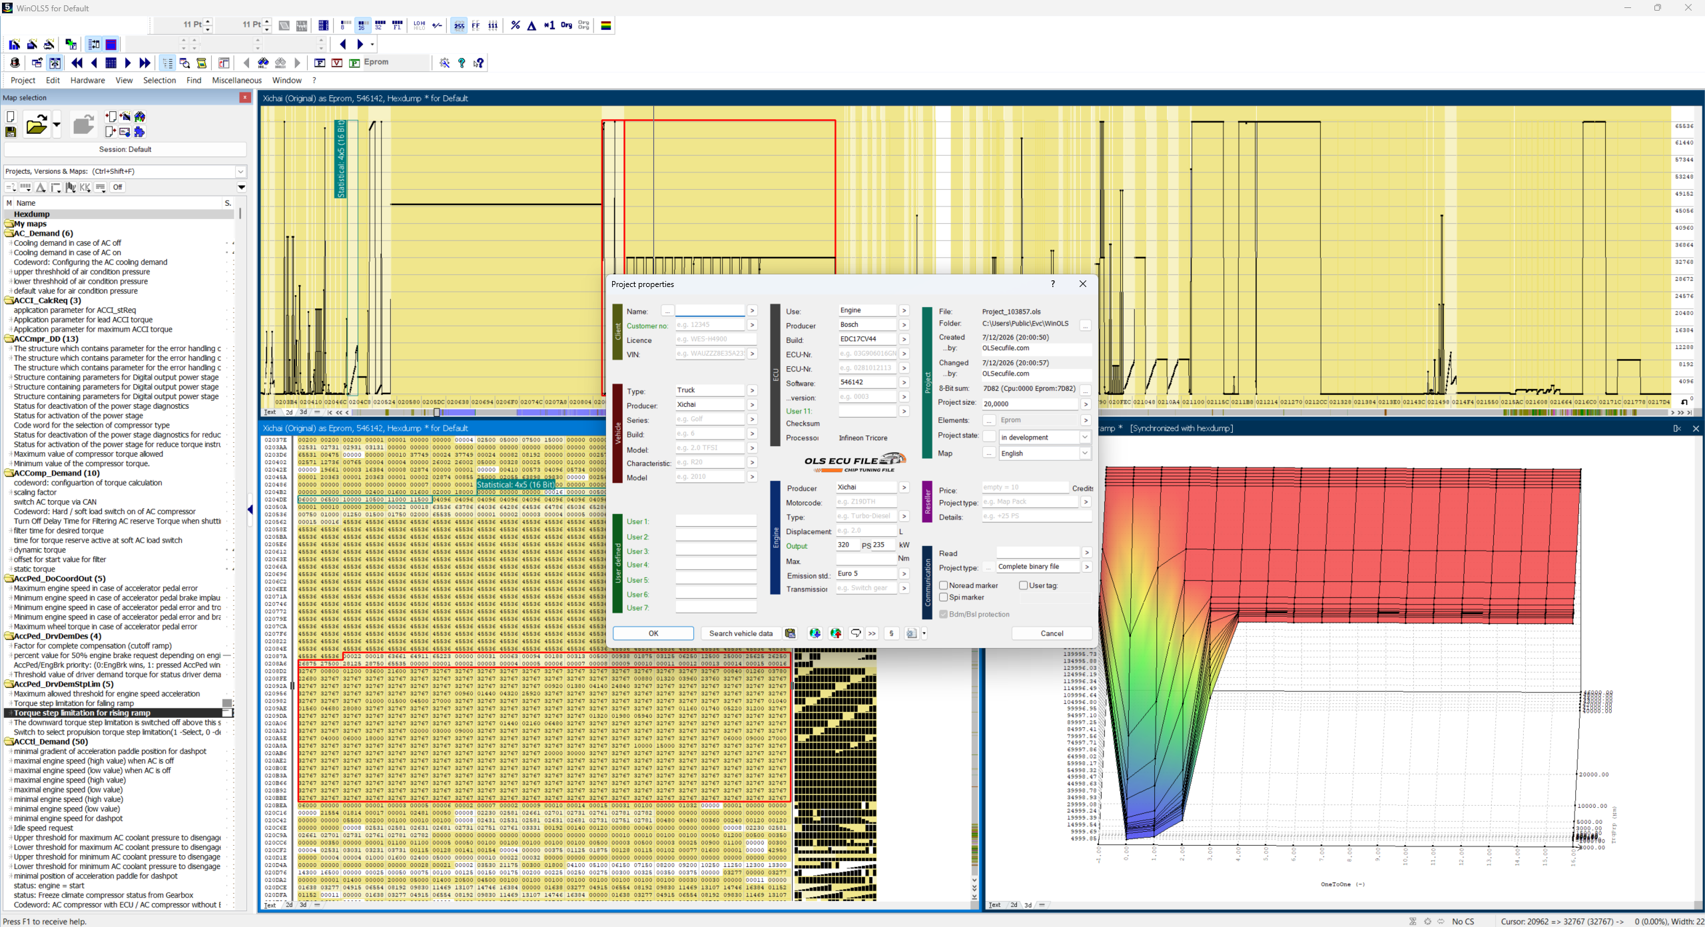Switch to binary 111 number display
This screenshot has height=927, width=1705.
click(x=494, y=25)
